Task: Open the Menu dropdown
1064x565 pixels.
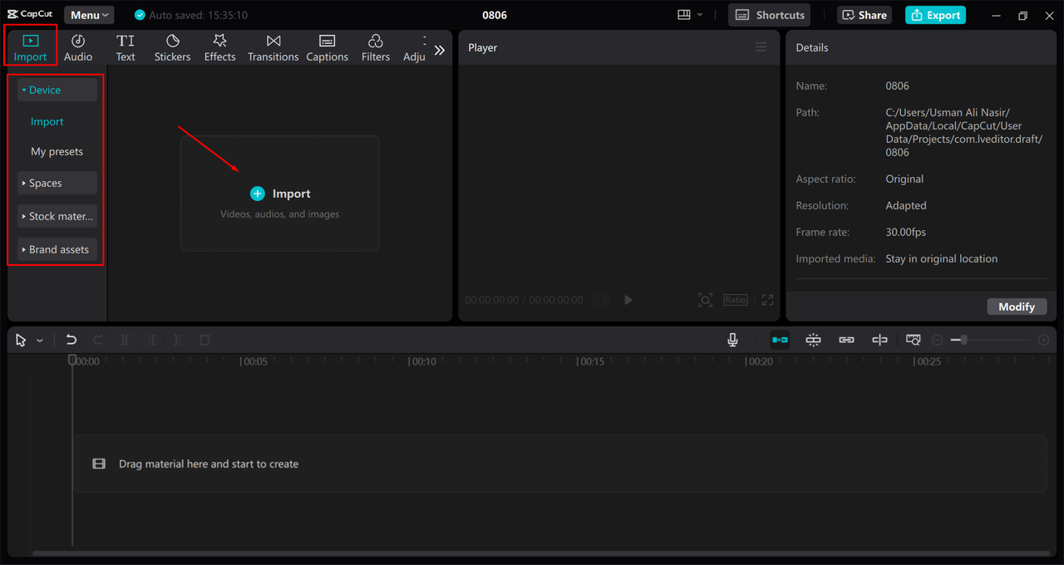Action: click(x=89, y=15)
